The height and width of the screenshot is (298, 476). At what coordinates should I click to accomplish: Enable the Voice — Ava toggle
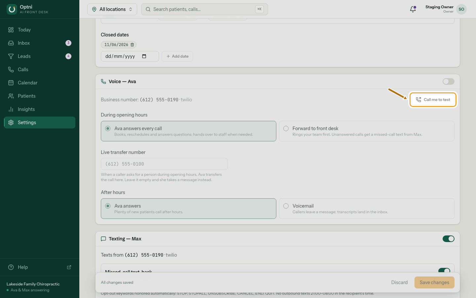(x=449, y=81)
